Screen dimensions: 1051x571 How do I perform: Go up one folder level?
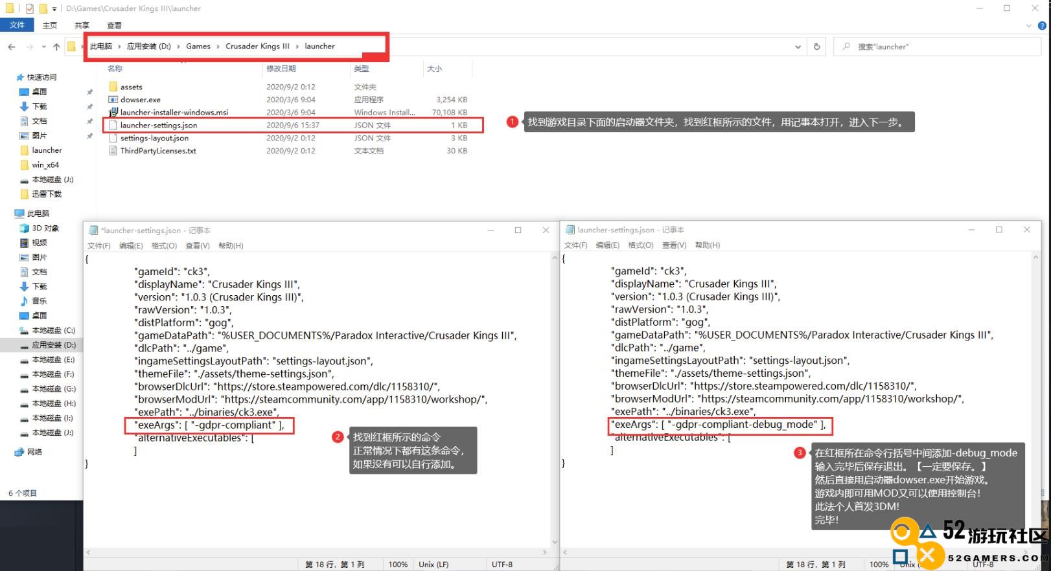coord(56,47)
